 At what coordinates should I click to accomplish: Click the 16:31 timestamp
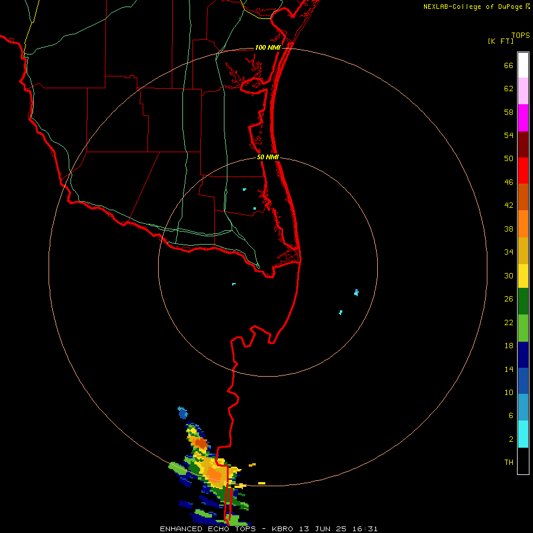coord(364,529)
